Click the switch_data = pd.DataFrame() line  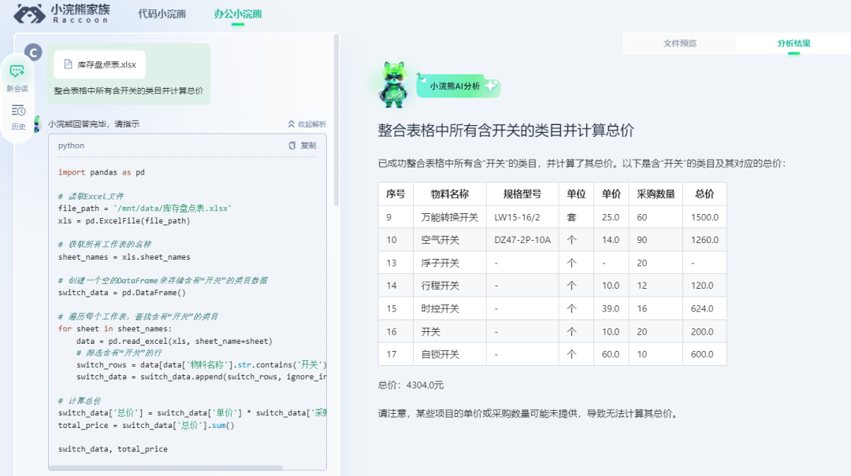(x=121, y=293)
